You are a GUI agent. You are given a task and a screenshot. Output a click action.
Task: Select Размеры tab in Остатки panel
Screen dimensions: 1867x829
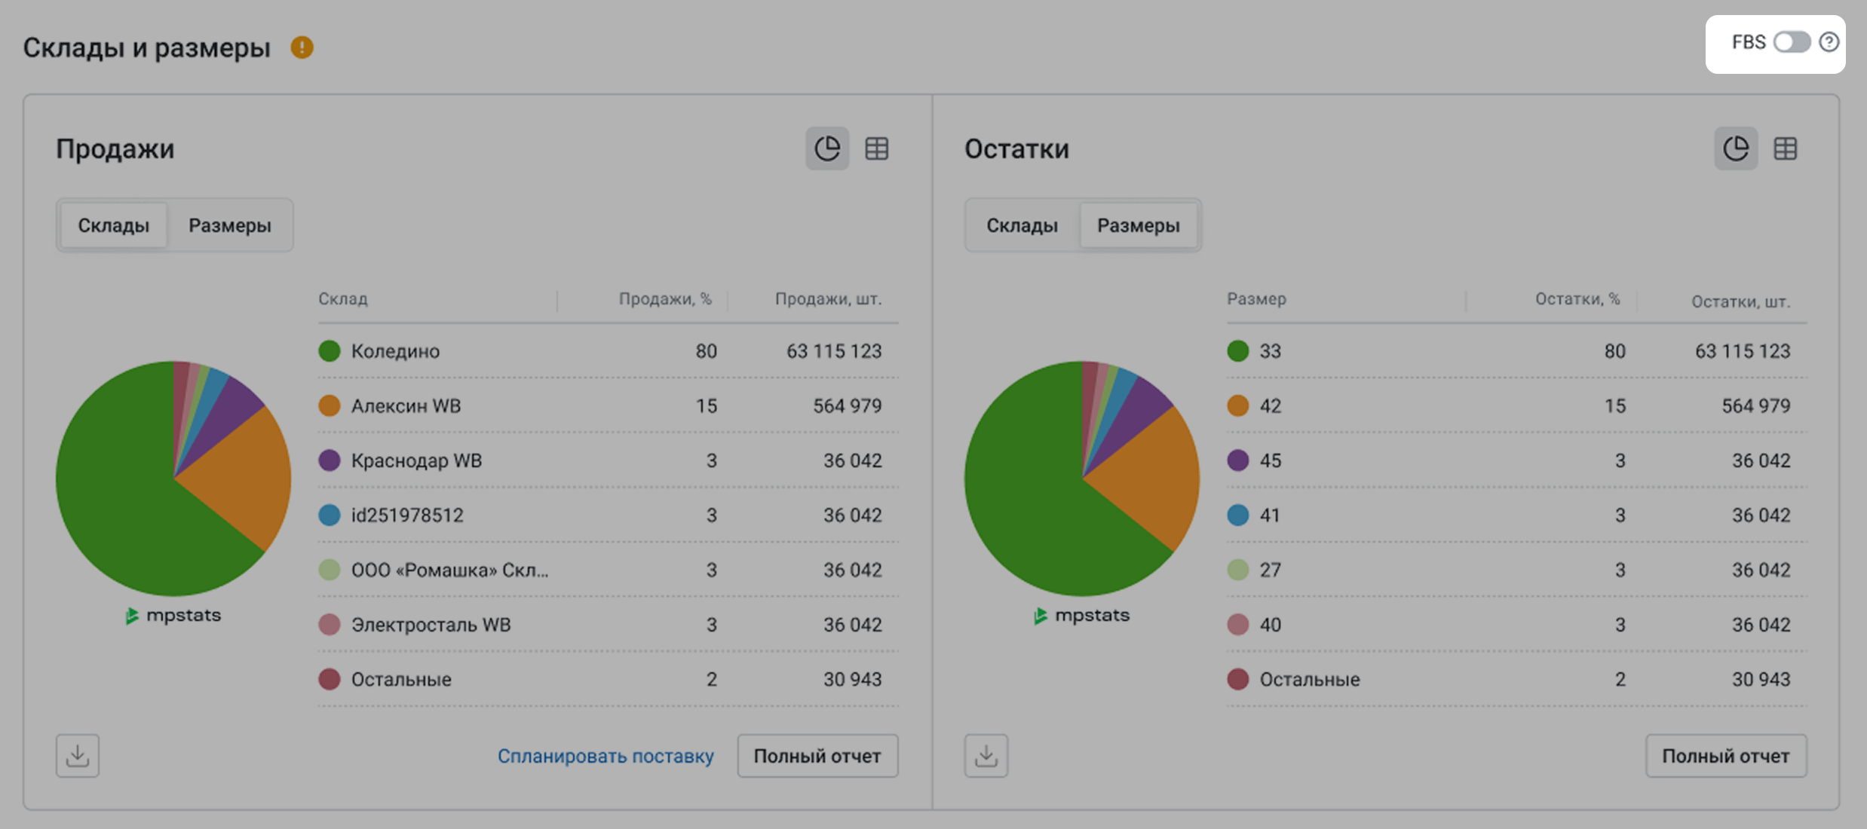[x=1138, y=225]
